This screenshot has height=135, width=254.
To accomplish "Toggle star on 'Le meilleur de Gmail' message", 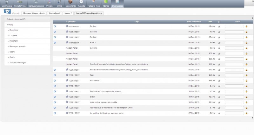I will pos(219,113).
